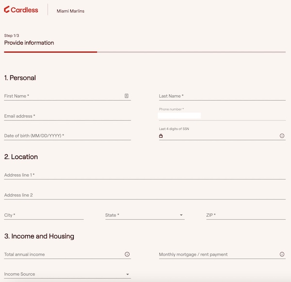Click the Step 1/3 progress bar
The image size is (291, 282).
tap(145, 52)
